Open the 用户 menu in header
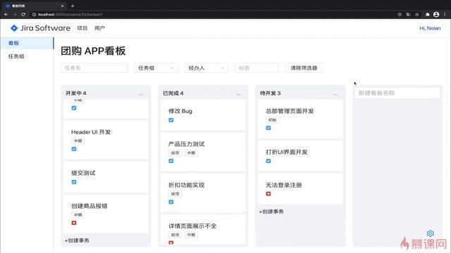This screenshot has height=253, width=451. coord(99,28)
